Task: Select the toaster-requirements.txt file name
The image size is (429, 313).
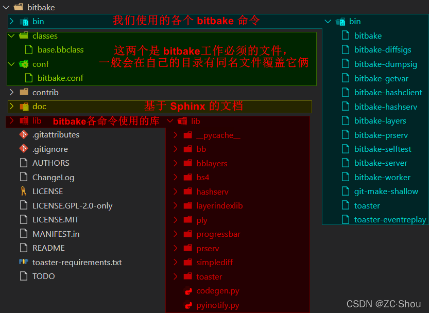Action: pos(77,263)
